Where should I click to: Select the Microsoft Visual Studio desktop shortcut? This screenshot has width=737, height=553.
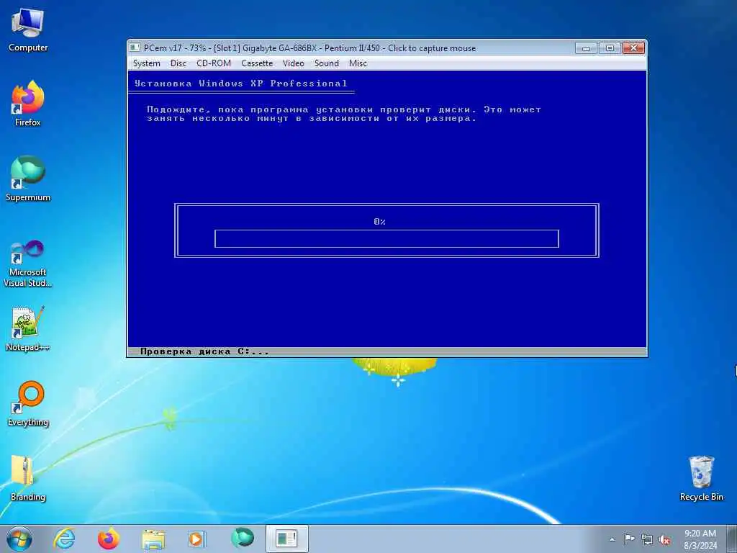click(x=28, y=264)
